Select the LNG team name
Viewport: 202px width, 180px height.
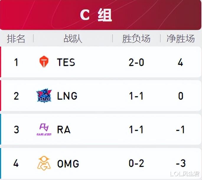pyautogui.click(x=67, y=96)
